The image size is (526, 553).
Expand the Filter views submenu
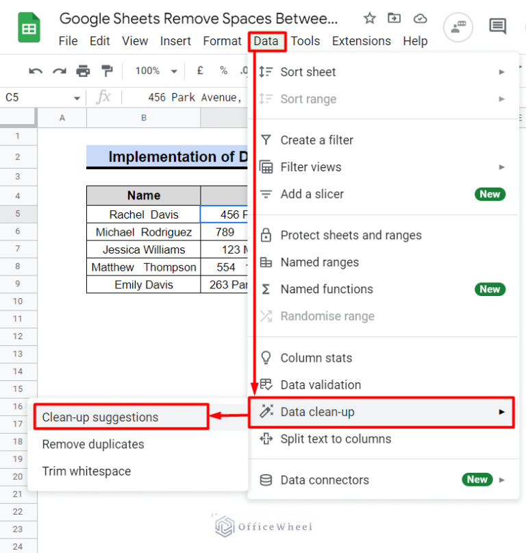[501, 167]
